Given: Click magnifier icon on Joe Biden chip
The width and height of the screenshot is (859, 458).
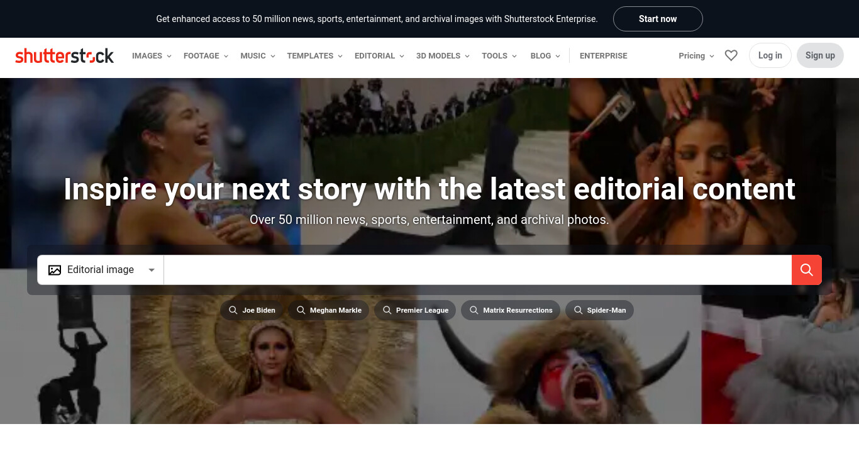Looking at the screenshot, I should click(x=233, y=310).
